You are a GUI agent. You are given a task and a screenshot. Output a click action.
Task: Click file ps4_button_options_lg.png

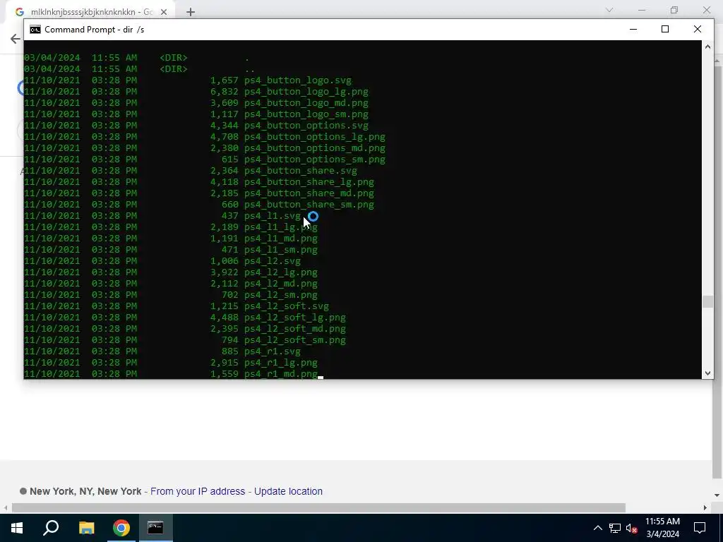315,137
